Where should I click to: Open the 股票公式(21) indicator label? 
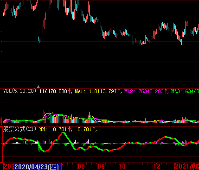click(19, 129)
